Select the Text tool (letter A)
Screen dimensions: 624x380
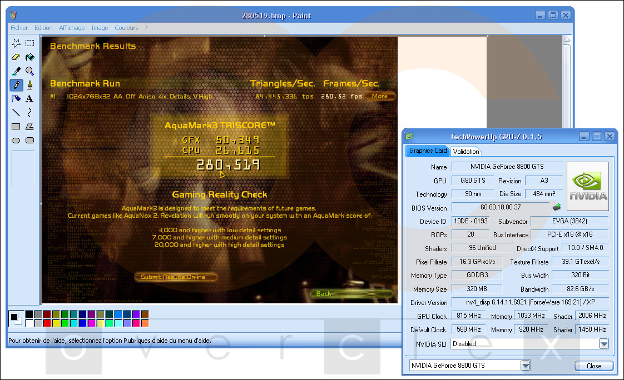pos(30,98)
